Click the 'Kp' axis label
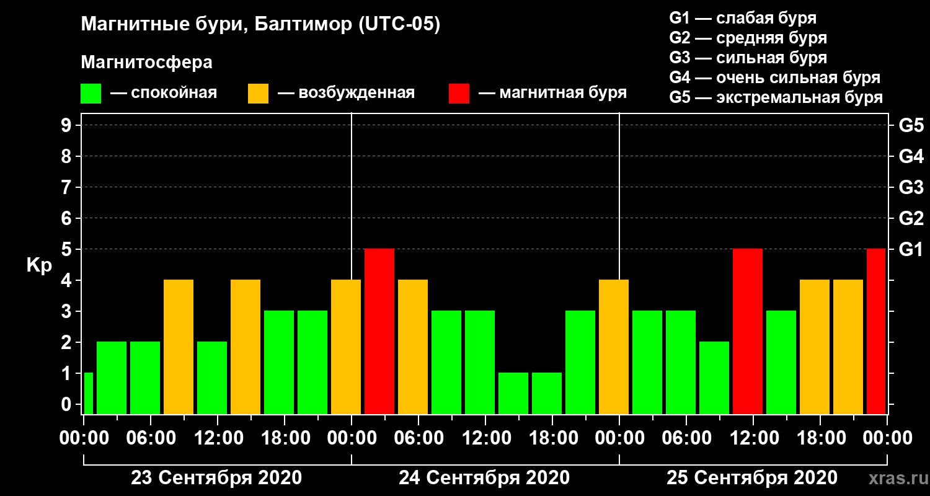This screenshot has height=496, width=930. (39, 266)
